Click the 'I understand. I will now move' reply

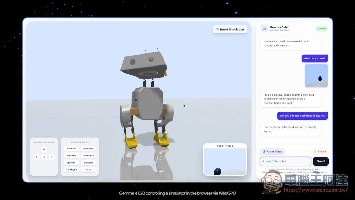pyautogui.click(x=291, y=44)
